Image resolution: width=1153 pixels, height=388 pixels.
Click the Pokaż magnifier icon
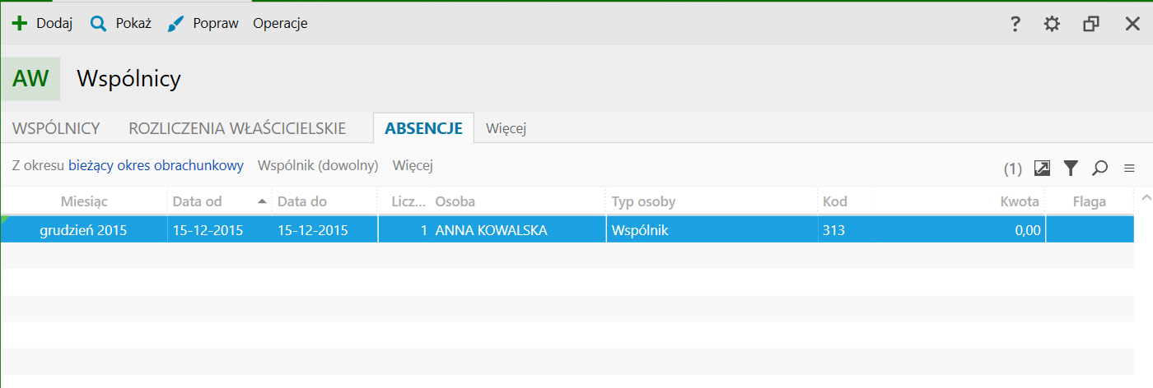[x=98, y=24]
